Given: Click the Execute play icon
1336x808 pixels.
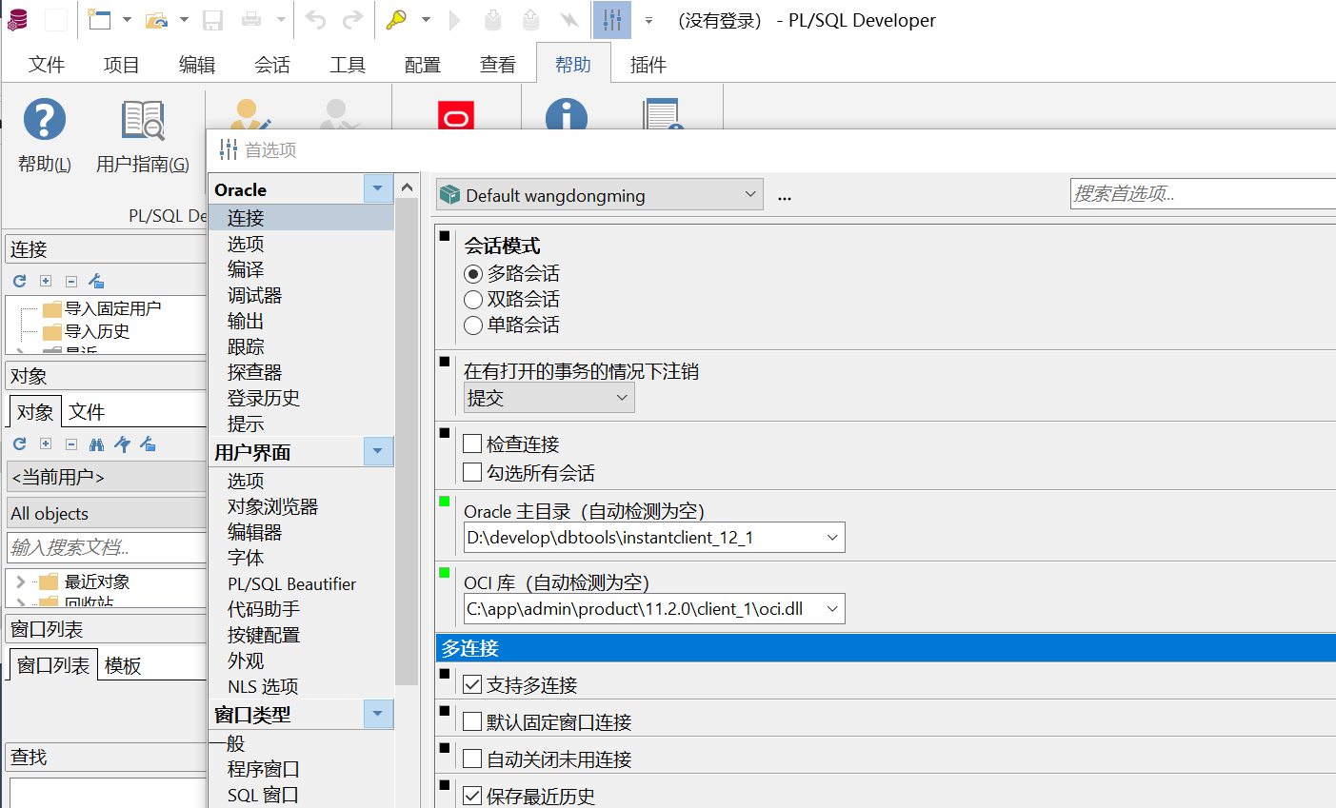Looking at the screenshot, I should 454,20.
